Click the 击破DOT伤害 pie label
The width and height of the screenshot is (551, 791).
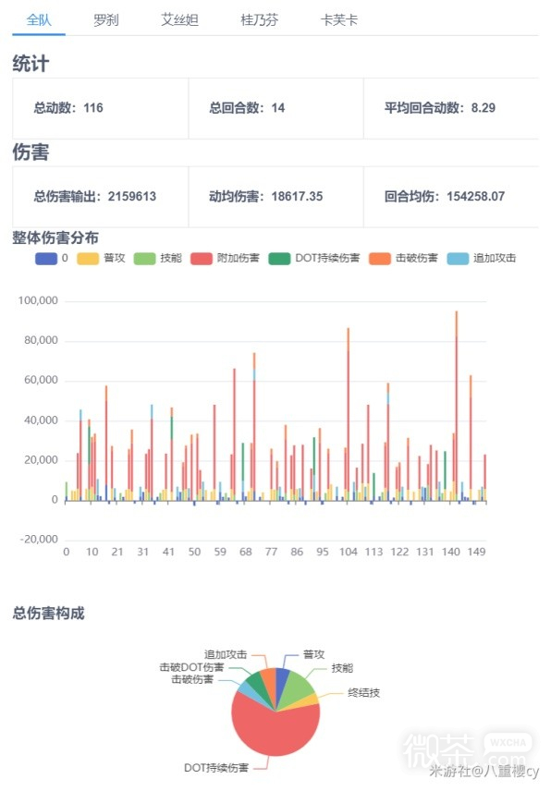(191, 667)
